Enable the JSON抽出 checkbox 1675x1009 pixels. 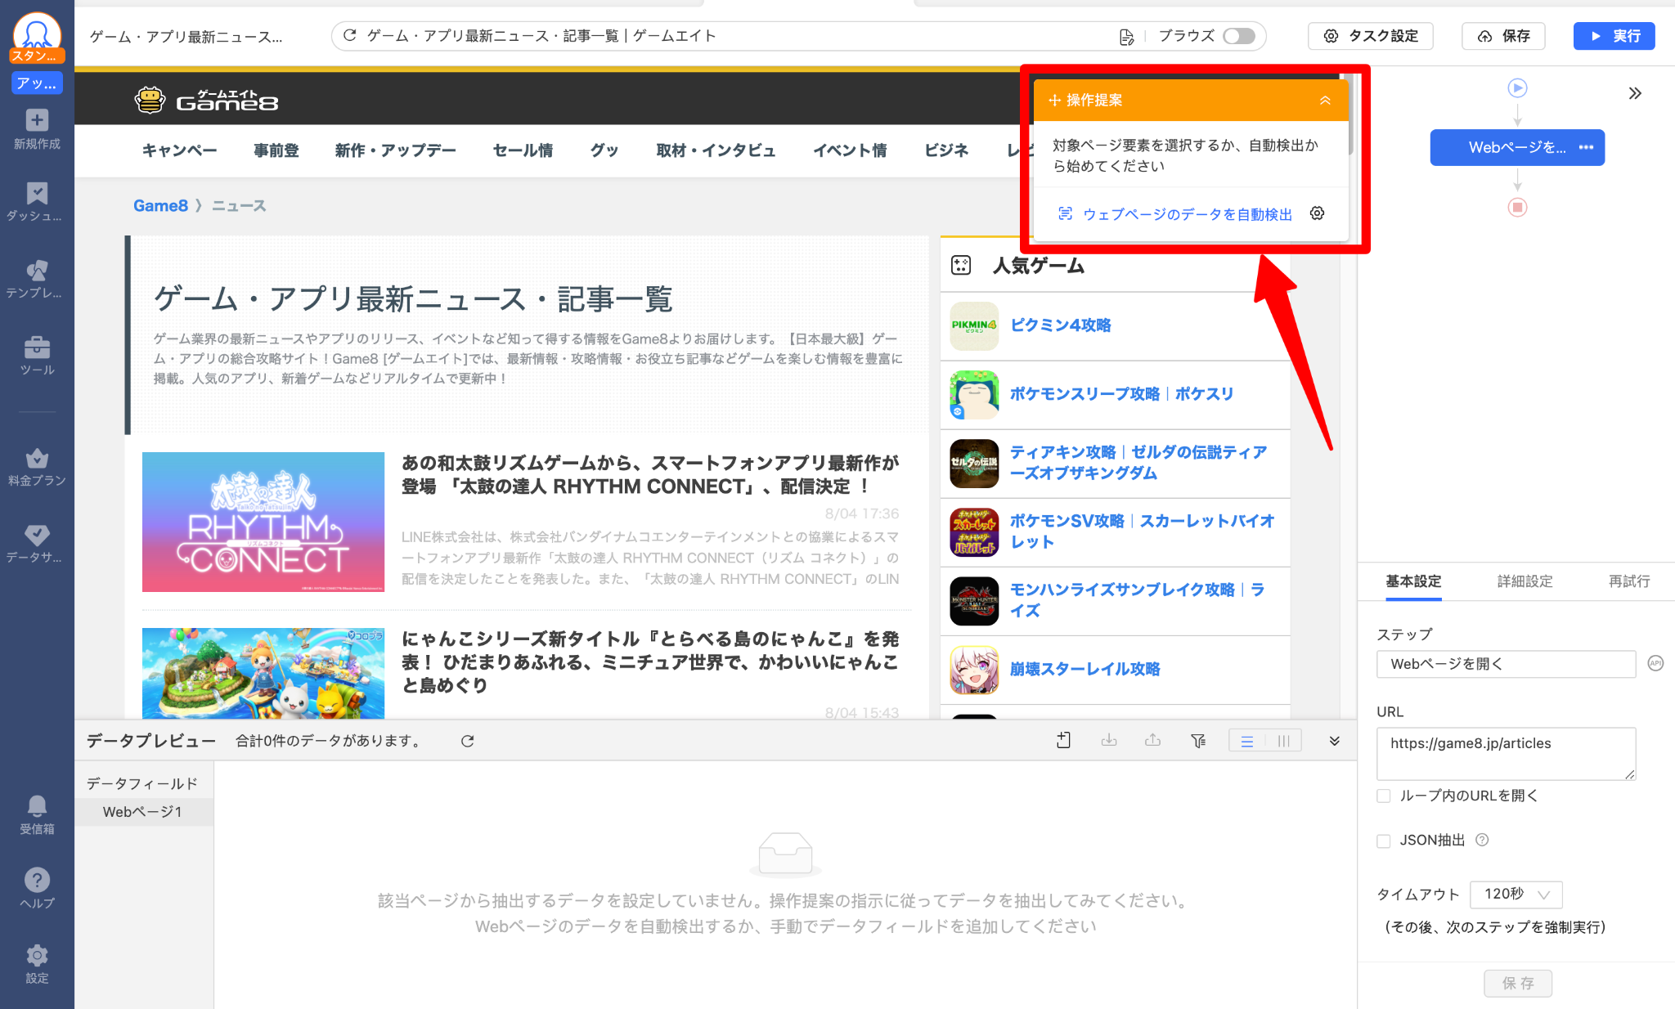[x=1384, y=841]
